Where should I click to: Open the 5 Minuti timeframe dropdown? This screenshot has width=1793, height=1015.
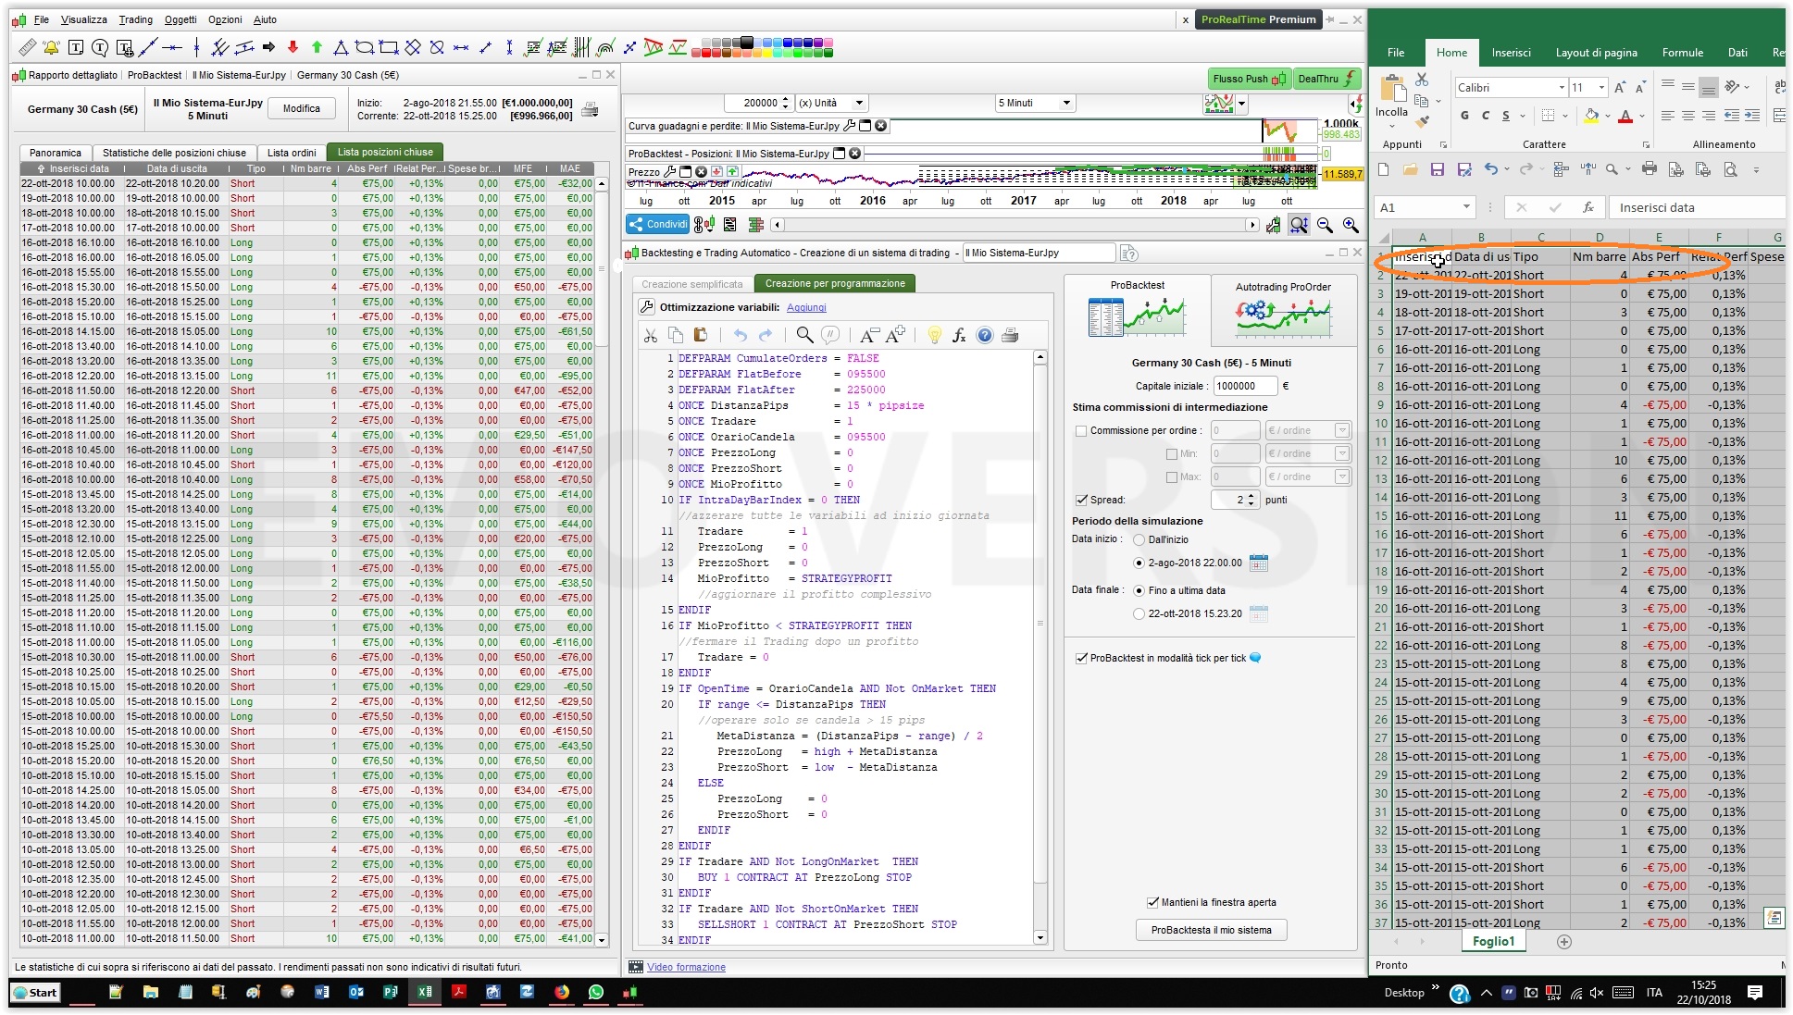click(1066, 103)
